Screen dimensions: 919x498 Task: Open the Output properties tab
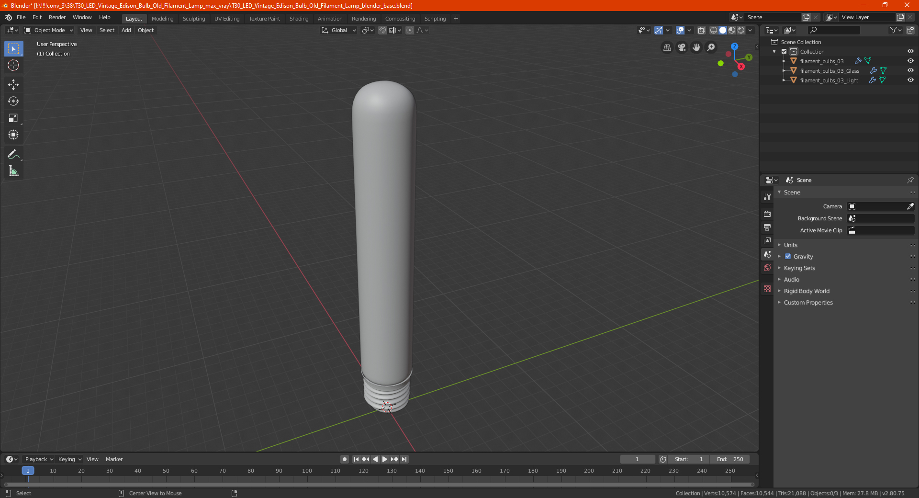pos(767,227)
